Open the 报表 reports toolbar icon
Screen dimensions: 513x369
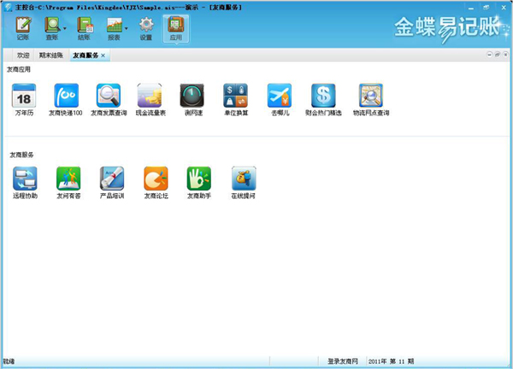click(x=114, y=28)
